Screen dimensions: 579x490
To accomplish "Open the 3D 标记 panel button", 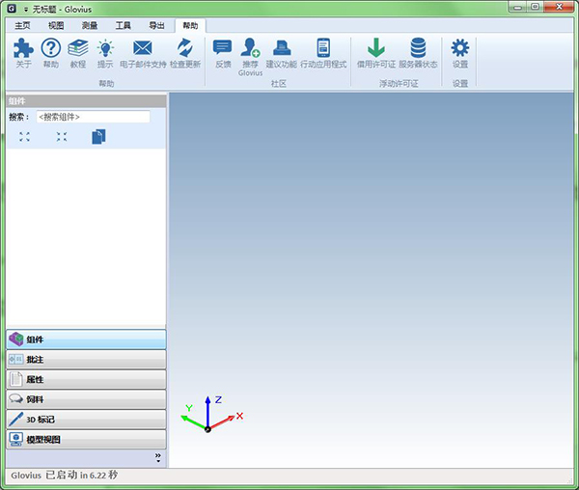I will 85,420.
